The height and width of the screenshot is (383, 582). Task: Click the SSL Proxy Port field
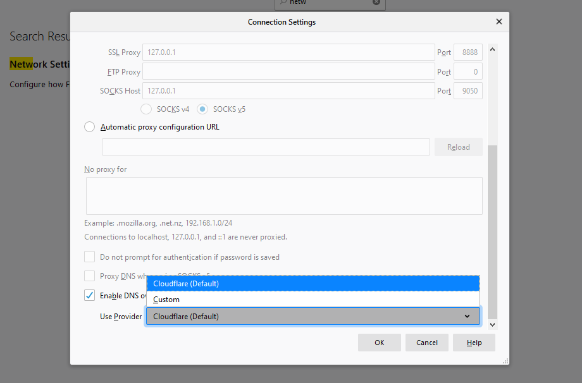[468, 52]
